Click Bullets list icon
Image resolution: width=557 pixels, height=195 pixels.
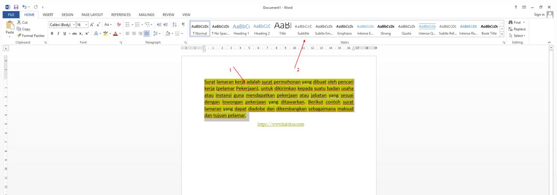coord(127,25)
